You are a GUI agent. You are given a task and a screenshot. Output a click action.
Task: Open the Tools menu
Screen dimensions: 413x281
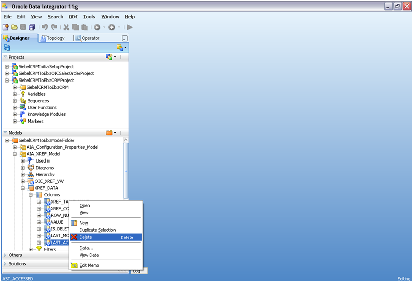[x=89, y=17]
